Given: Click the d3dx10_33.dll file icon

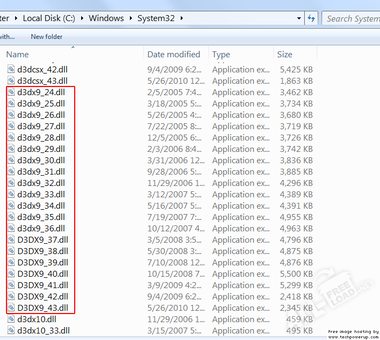Looking at the screenshot, I should pyautogui.click(x=11, y=330).
